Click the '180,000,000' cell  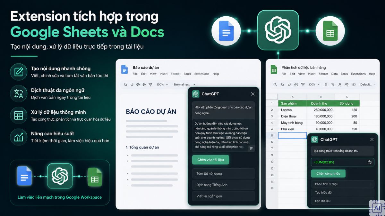(x=321, y=116)
